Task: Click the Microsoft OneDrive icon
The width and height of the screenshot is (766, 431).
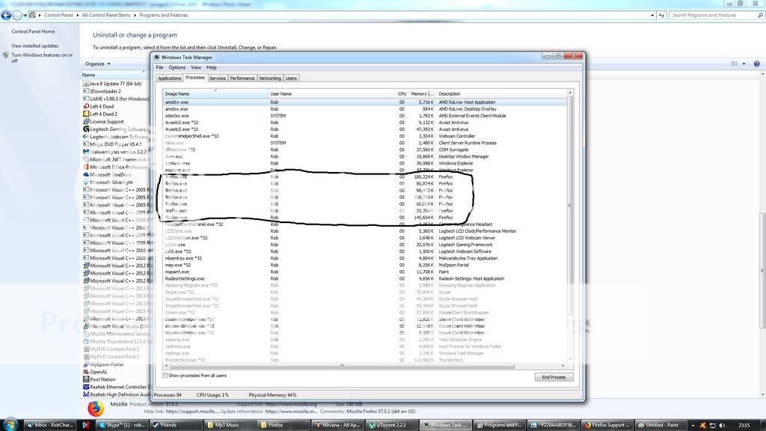Action: (86, 174)
